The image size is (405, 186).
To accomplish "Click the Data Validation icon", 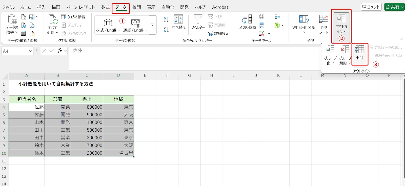I will click(x=262, y=33).
